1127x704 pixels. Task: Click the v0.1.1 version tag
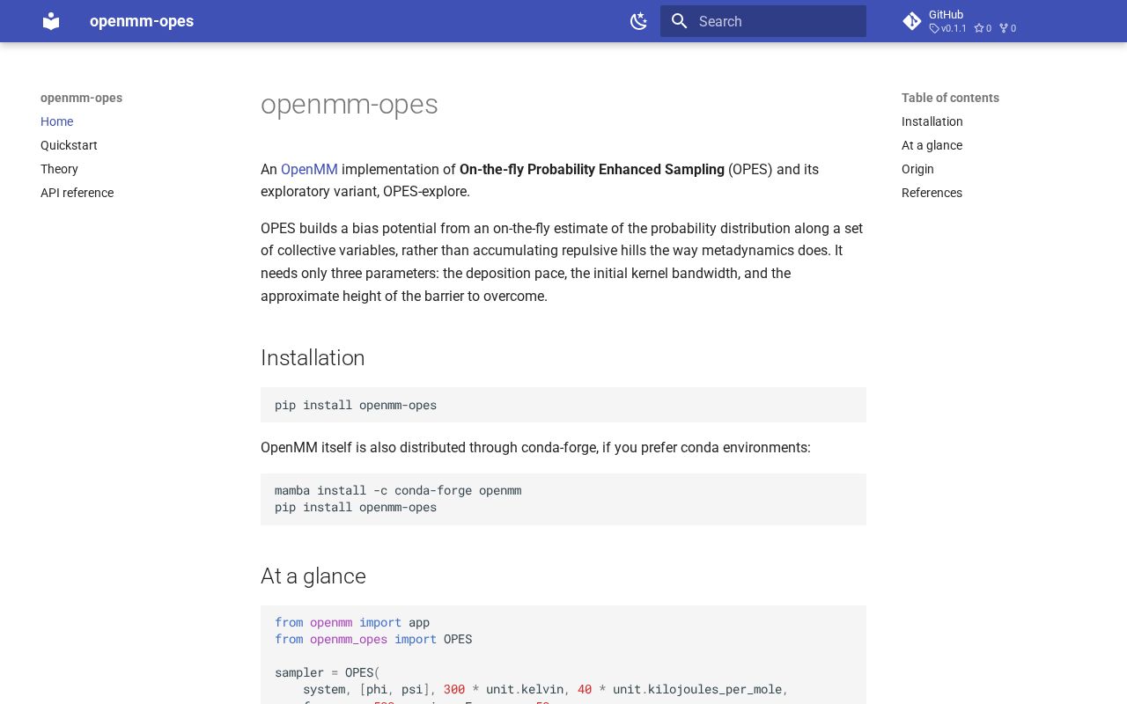pyautogui.click(x=948, y=28)
